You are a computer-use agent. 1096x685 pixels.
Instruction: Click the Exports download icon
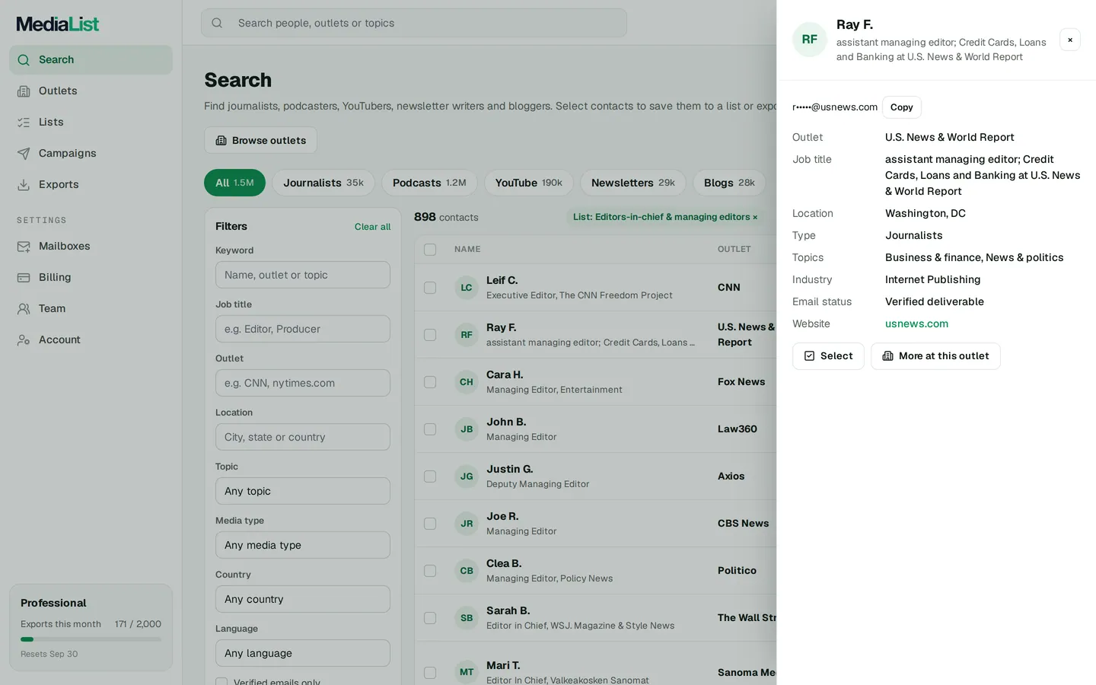24,185
